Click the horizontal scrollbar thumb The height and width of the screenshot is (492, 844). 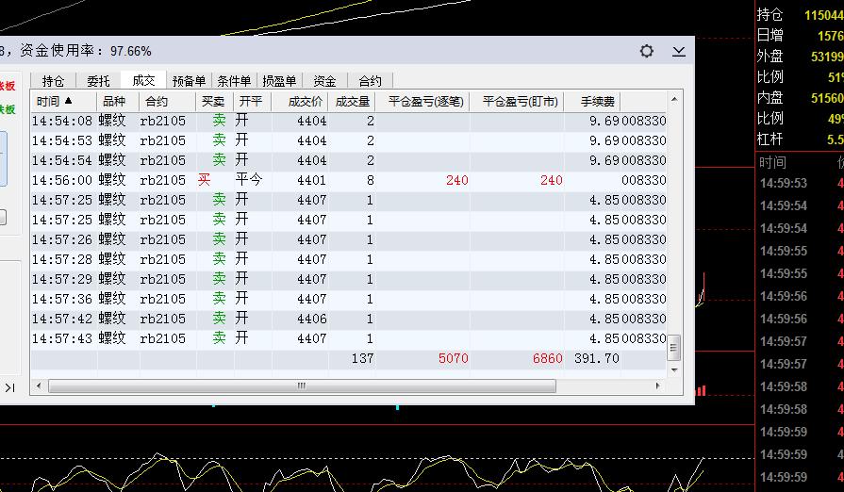click(302, 385)
